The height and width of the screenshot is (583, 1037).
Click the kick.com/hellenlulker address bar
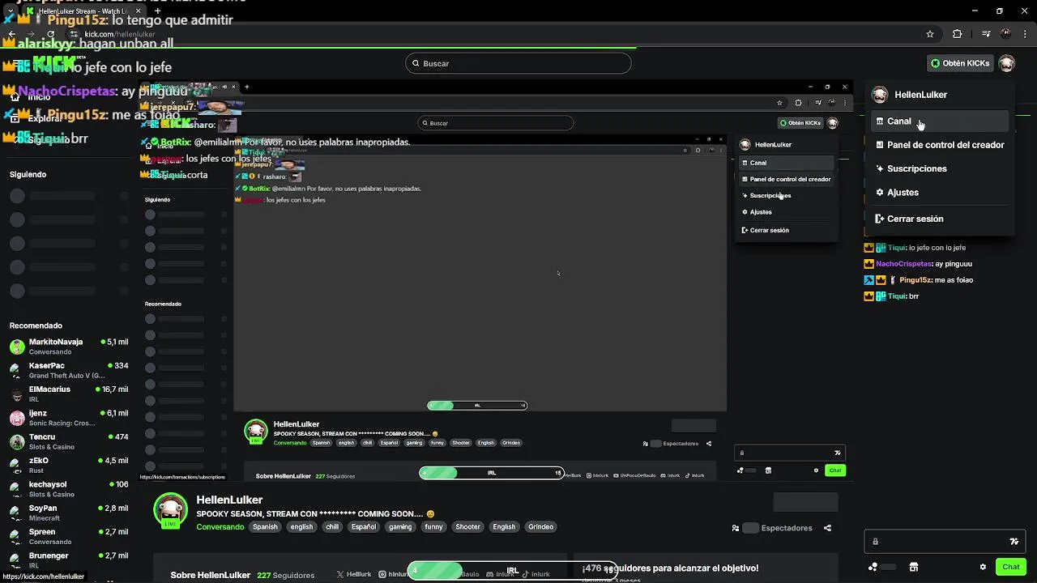[502, 34]
